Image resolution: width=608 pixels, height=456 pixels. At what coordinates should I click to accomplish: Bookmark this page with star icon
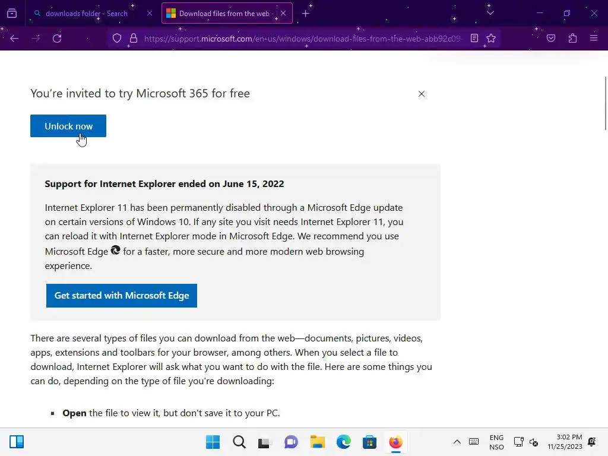491,39
